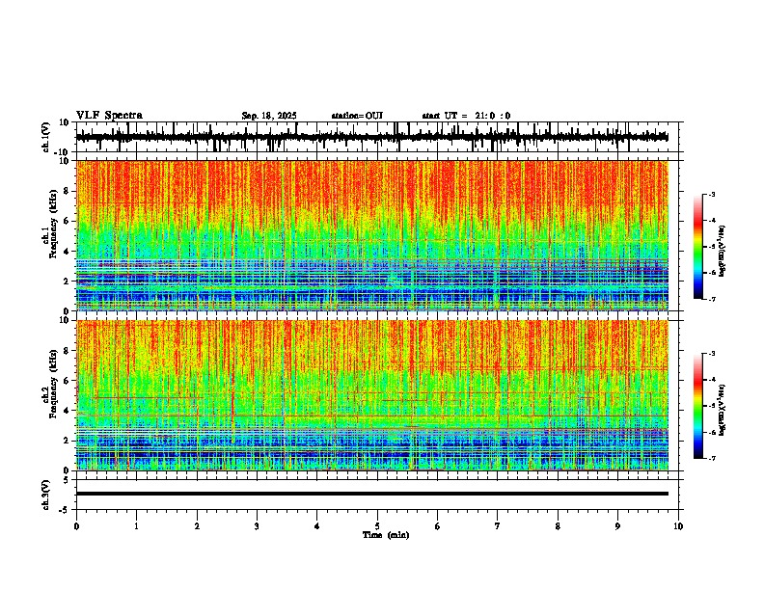The image size is (764, 590).
Task: Click the ch.3 flat voltage trace
Action: (372, 494)
